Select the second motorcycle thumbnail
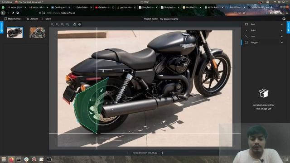290x163 pixels. [38, 33]
